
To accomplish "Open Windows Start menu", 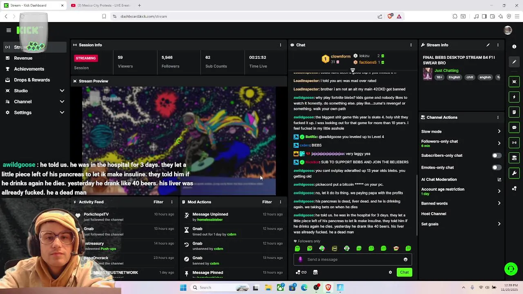I will [183, 287].
